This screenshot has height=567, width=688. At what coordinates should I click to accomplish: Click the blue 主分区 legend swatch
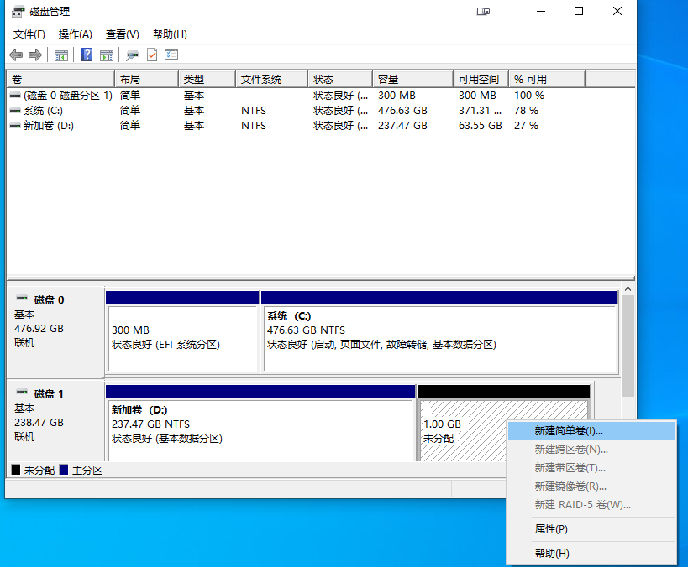pyautogui.click(x=64, y=470)
